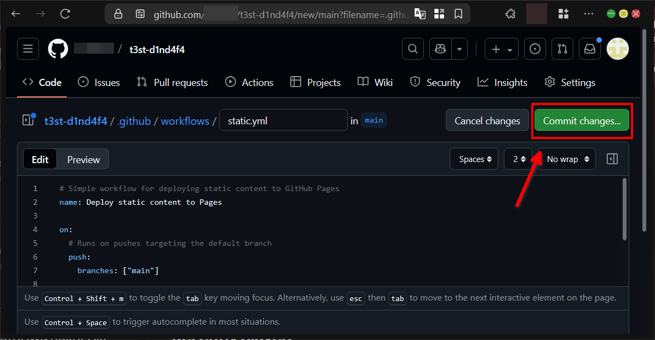Toggle the symbols side panel
Viewport: 655px width, 340px height.
click(x=612, y=159)
